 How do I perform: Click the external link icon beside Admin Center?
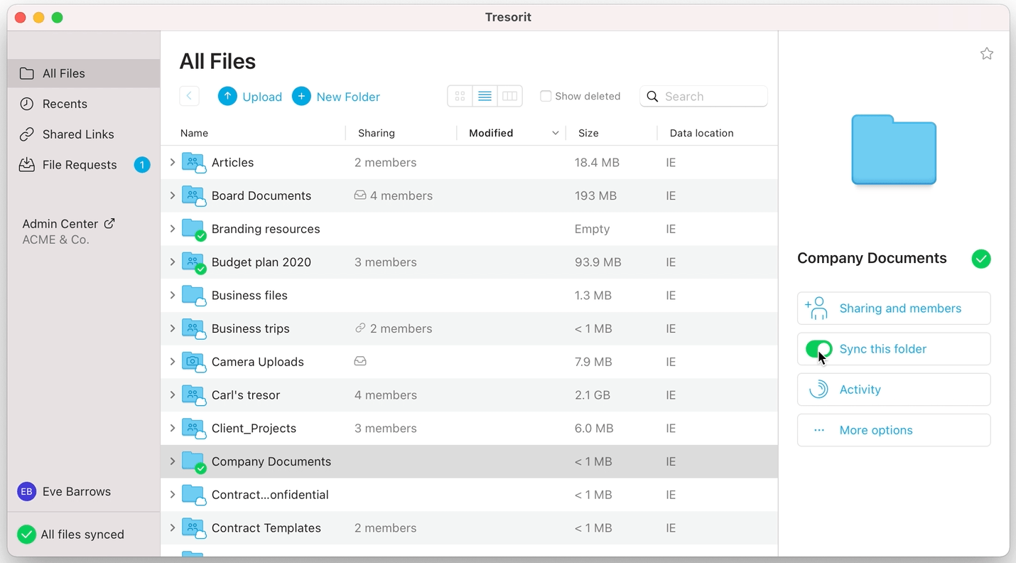pos(109,223)
